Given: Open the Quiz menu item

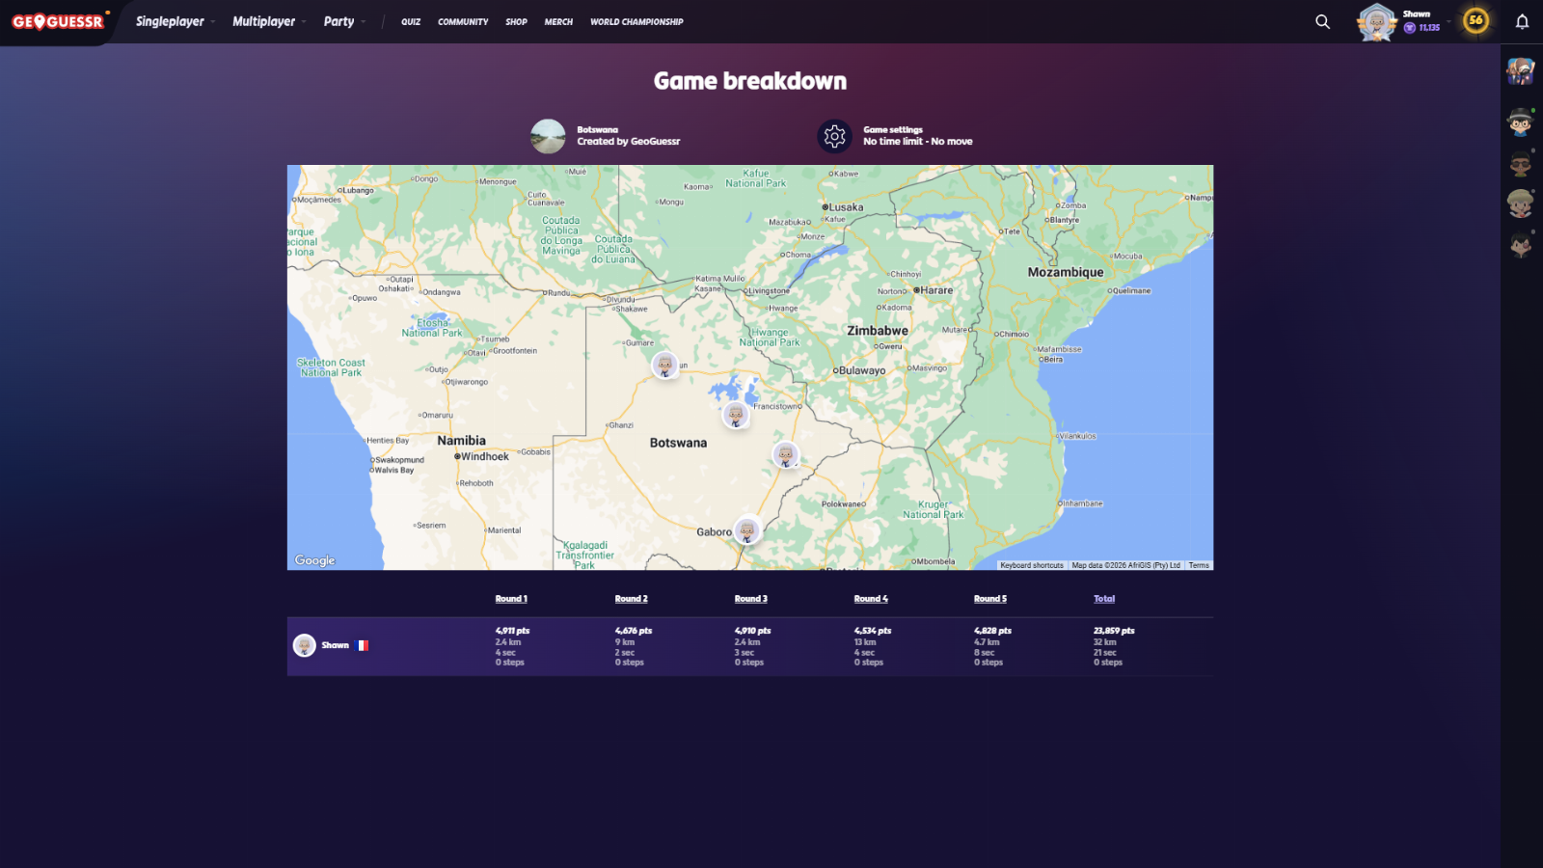Looking at the screenshot, I should (411, 21).
